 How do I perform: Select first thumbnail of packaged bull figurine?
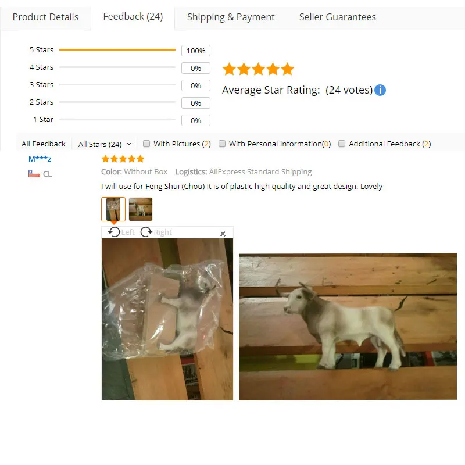pyautogui.click(x=113, y=209)
